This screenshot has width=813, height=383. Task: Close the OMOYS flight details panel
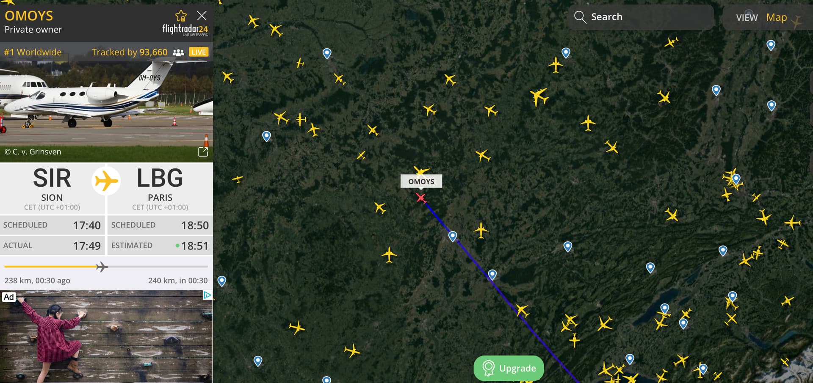coord(202,16)
